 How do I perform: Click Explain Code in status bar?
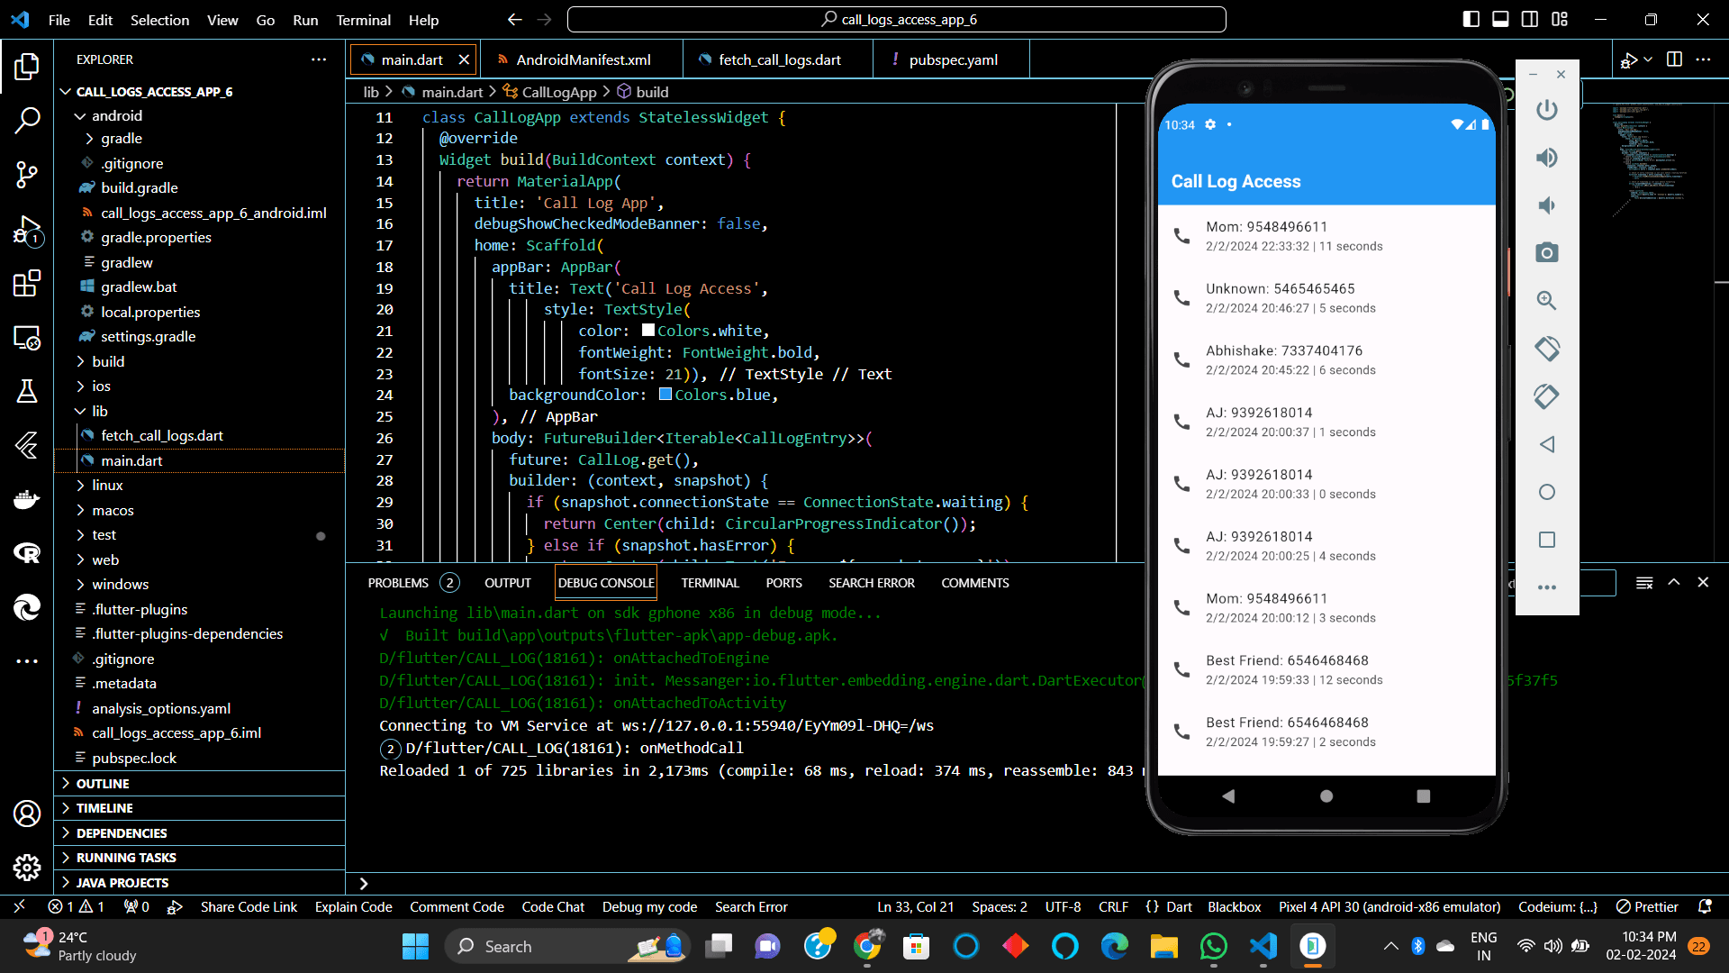tap(353, 907)
